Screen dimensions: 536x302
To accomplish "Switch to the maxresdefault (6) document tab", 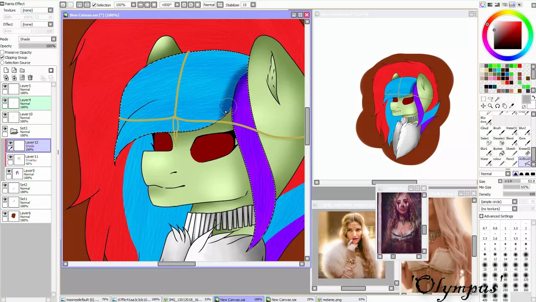I will tap(84, 299).
